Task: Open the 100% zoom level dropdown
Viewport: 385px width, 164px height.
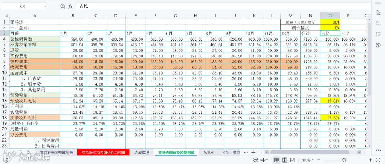Action: pyautogui.click(x=307, y=160)
